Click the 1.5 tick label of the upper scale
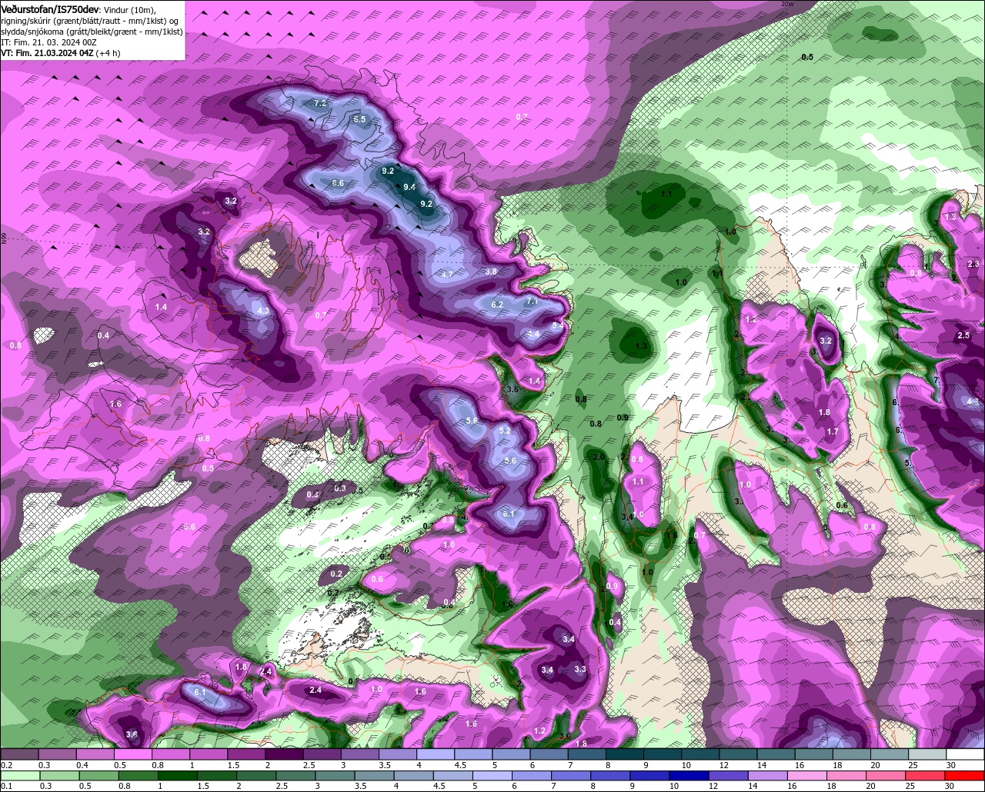 pos(232,765)
